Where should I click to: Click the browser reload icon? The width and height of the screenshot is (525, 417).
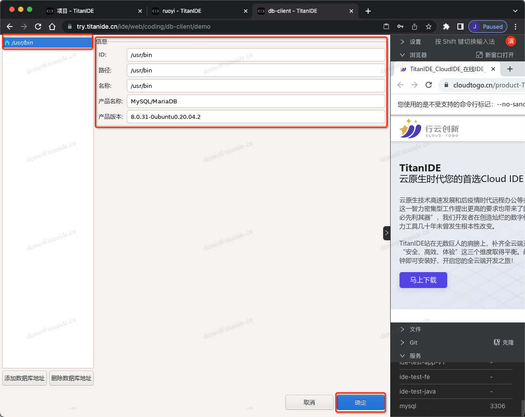38,27
